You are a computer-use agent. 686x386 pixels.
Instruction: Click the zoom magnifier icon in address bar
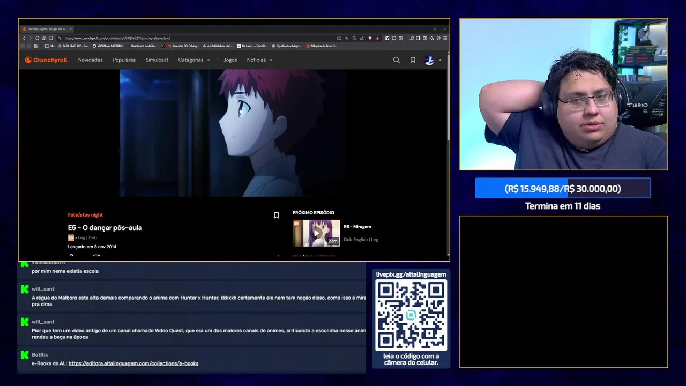[x=354, y=38]
